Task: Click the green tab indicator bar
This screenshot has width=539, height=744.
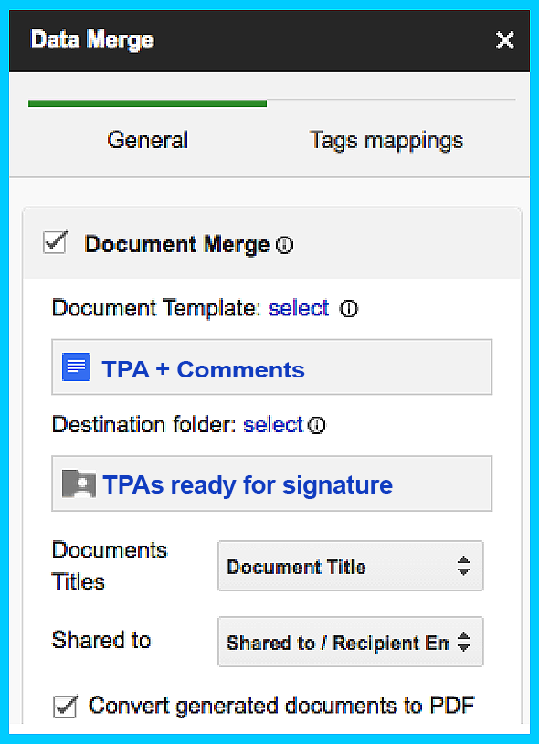Action: [147, 103]
